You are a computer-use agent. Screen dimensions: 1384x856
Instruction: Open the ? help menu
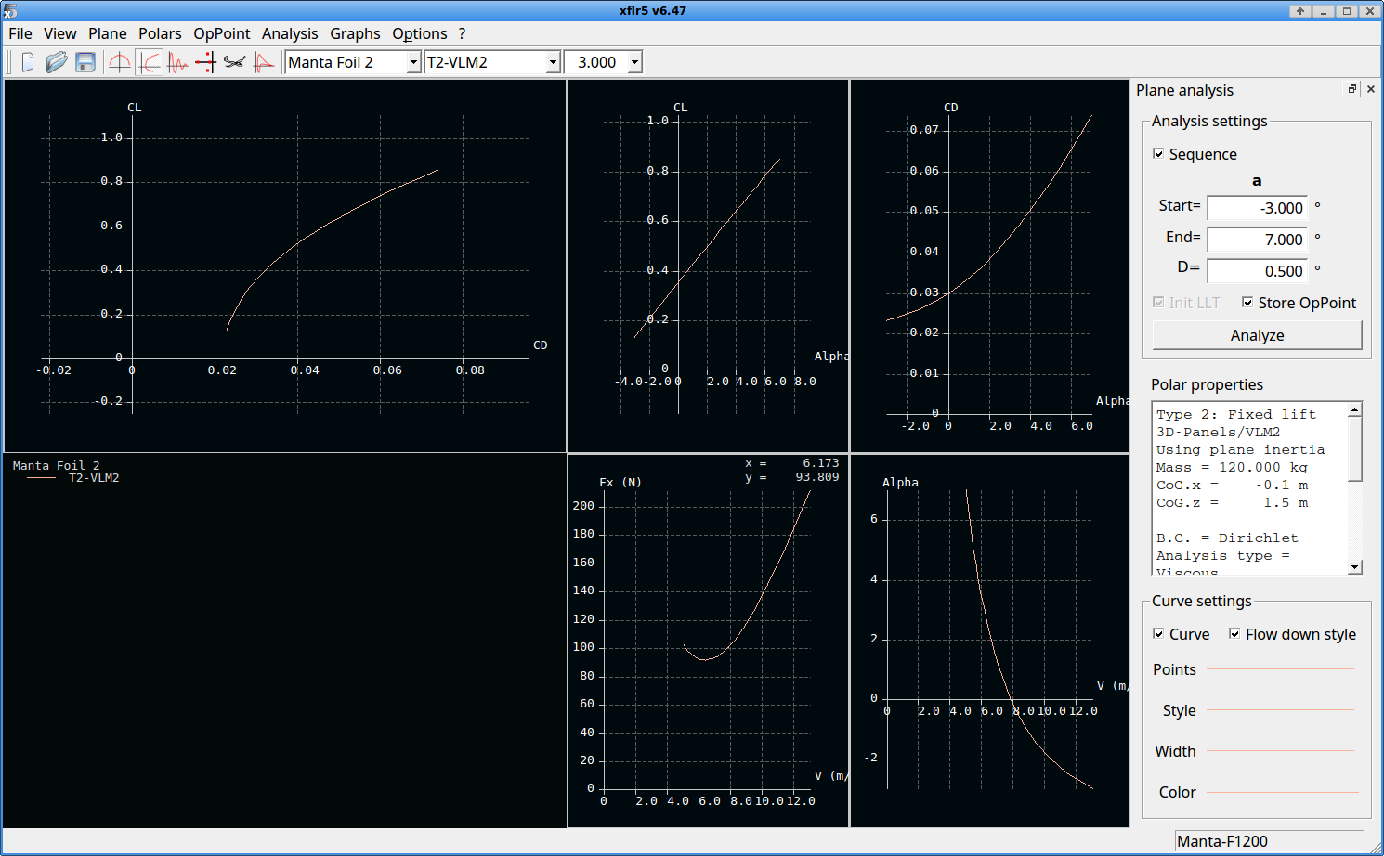tap(462, 33)
